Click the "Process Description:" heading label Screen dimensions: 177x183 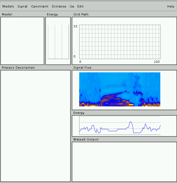point(19,68)
